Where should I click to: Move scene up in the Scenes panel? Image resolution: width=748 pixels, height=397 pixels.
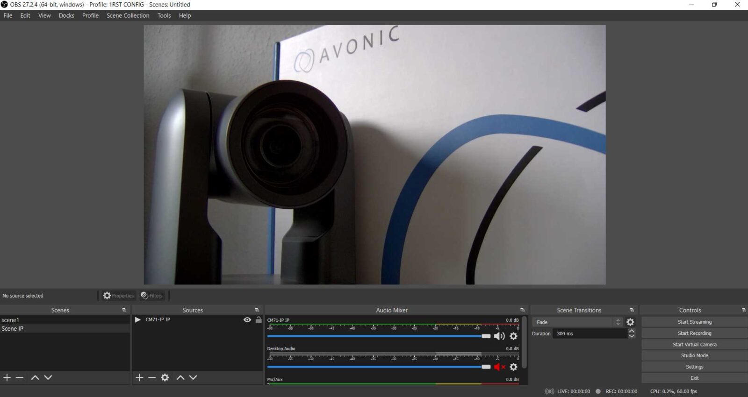pyautogui.click(x=35, y=377)
